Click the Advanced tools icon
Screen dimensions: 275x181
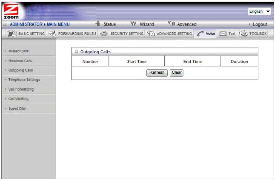coord(171,23)
